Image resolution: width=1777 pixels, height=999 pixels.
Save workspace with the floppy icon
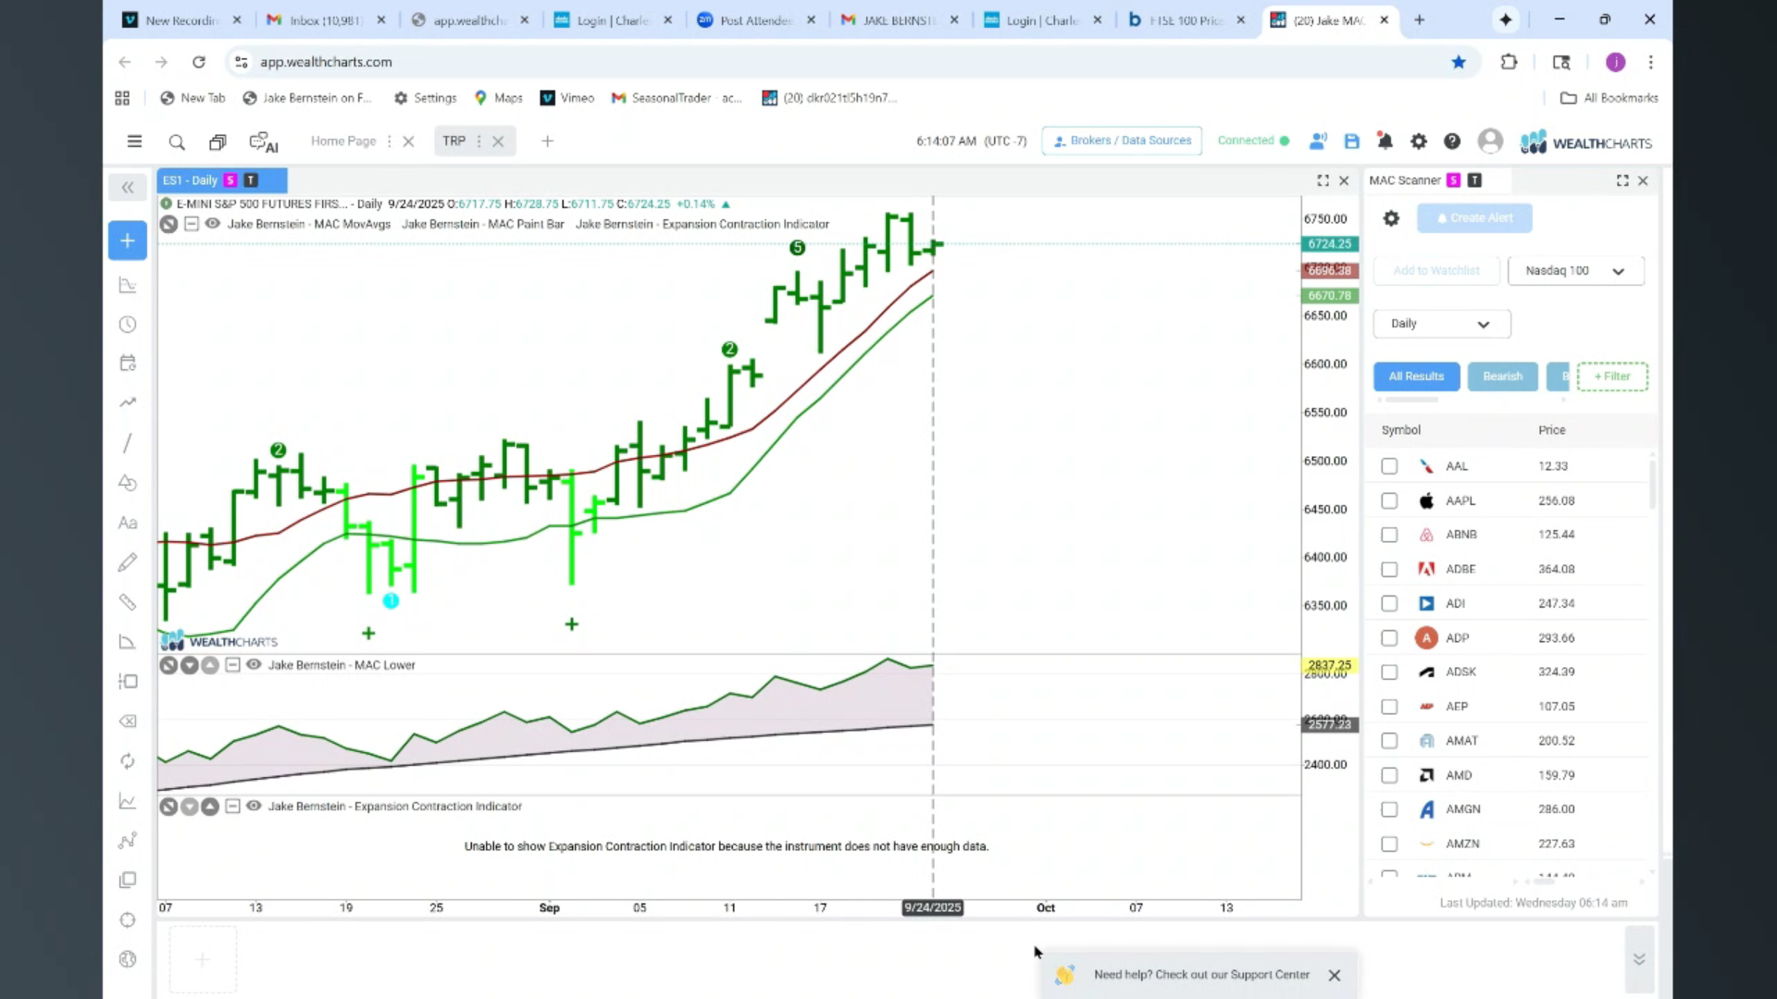[1352, 142]
